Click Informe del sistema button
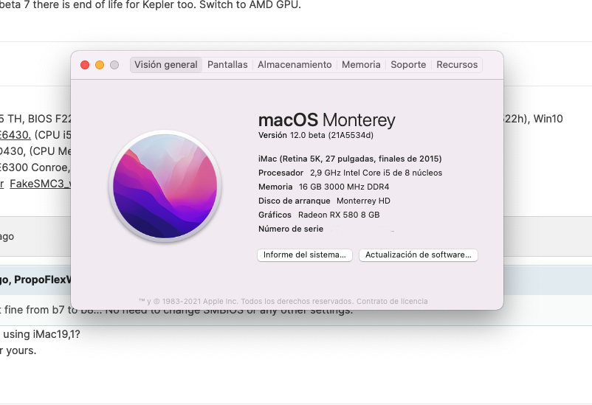592x405 pixels. 305,255
